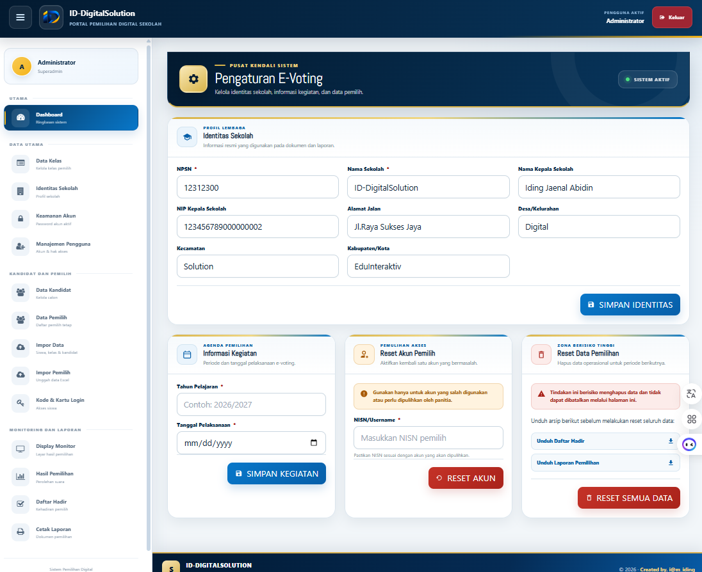Image resolution: width=702 pixels, height=572 pixels.
Task: Click the translate floating icon
Action: pyautogui.click(x=691, y=394)
